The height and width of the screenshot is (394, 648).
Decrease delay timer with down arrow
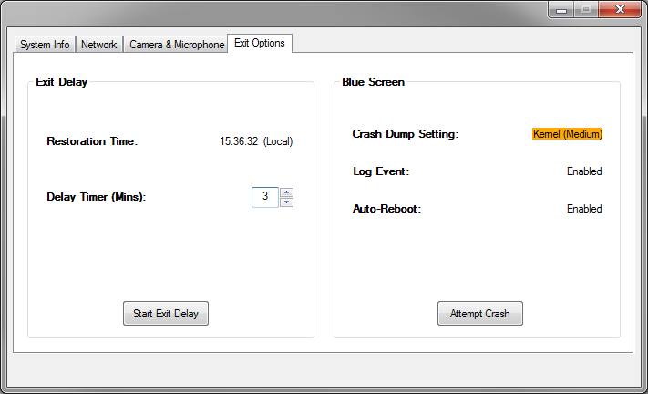coord(286,202)
